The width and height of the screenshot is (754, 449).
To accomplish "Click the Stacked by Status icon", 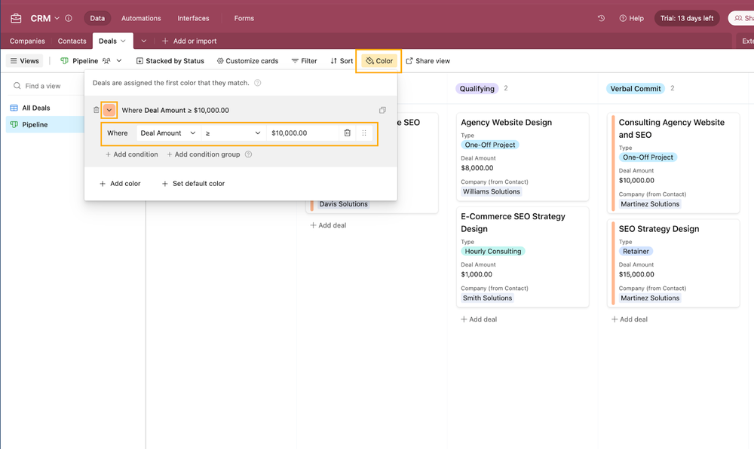I will pyautogui.click(x=139, y=61).
